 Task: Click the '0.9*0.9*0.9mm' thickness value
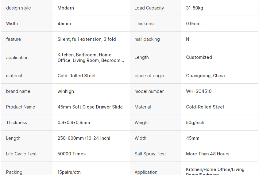74,123
